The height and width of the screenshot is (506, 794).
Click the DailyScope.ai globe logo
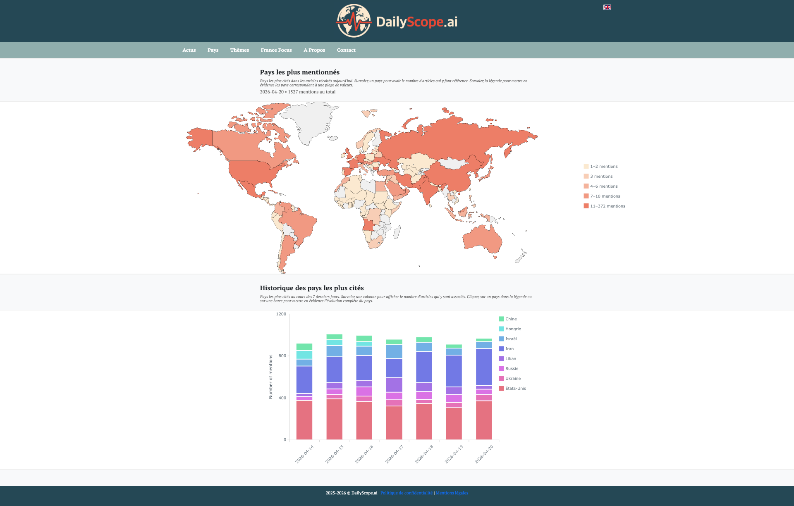[x=354, y=21]
